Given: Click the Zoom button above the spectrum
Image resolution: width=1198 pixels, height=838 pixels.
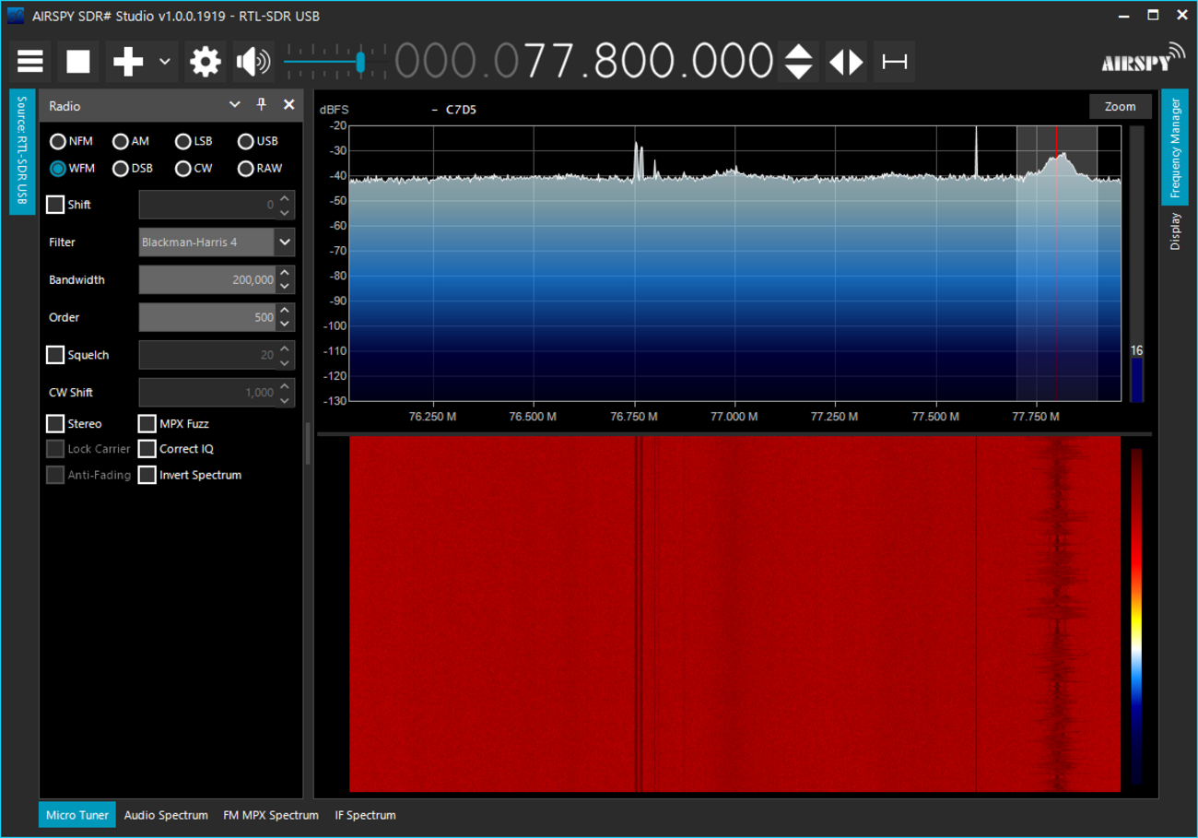Looking at the screenshot, I should pyautogui.click(x=1121, y=106).
